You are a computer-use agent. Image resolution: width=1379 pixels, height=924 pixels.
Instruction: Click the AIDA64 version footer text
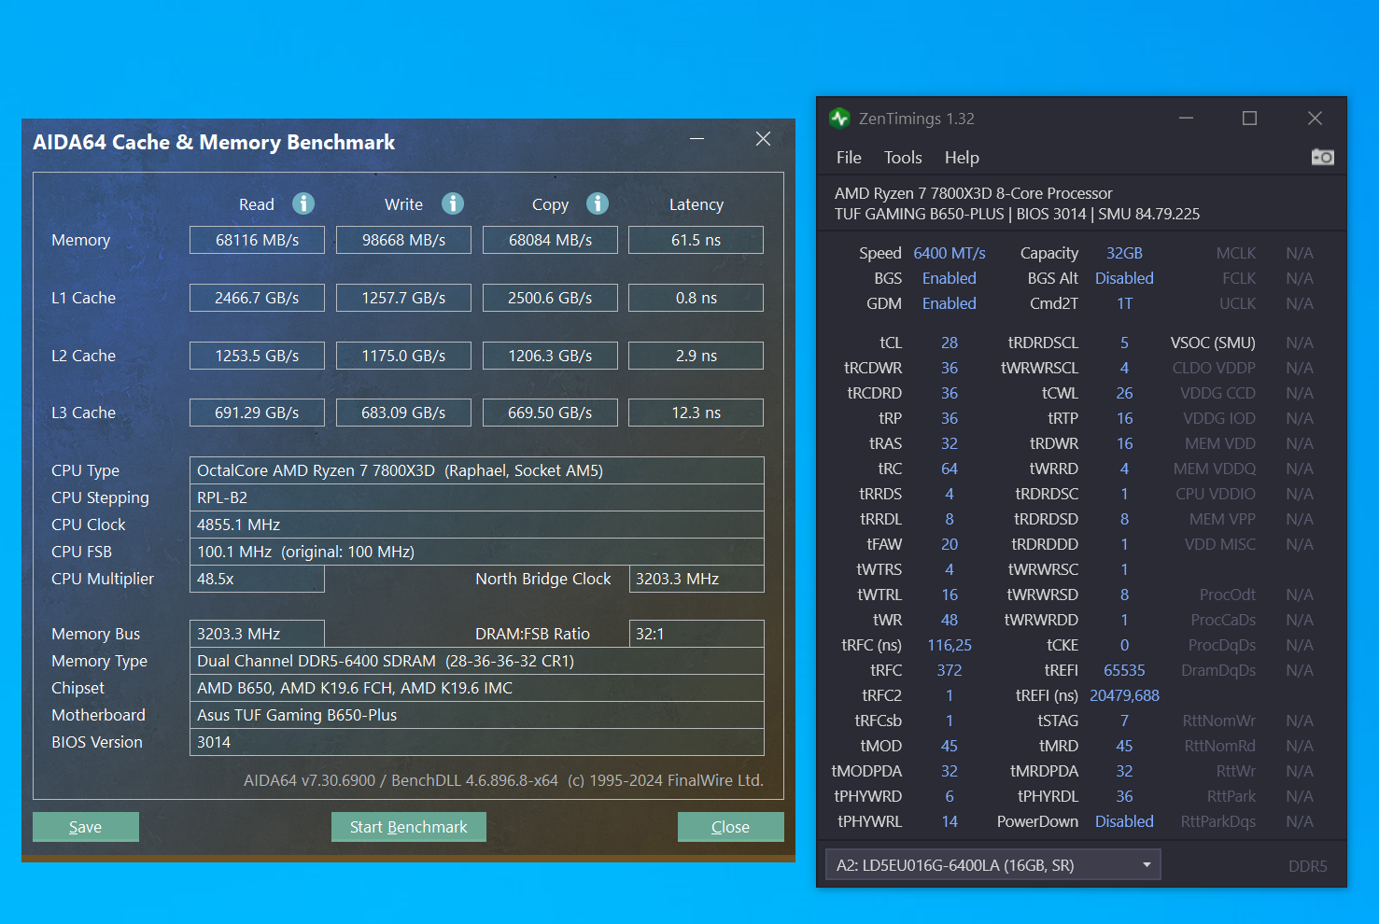(503, 780)
